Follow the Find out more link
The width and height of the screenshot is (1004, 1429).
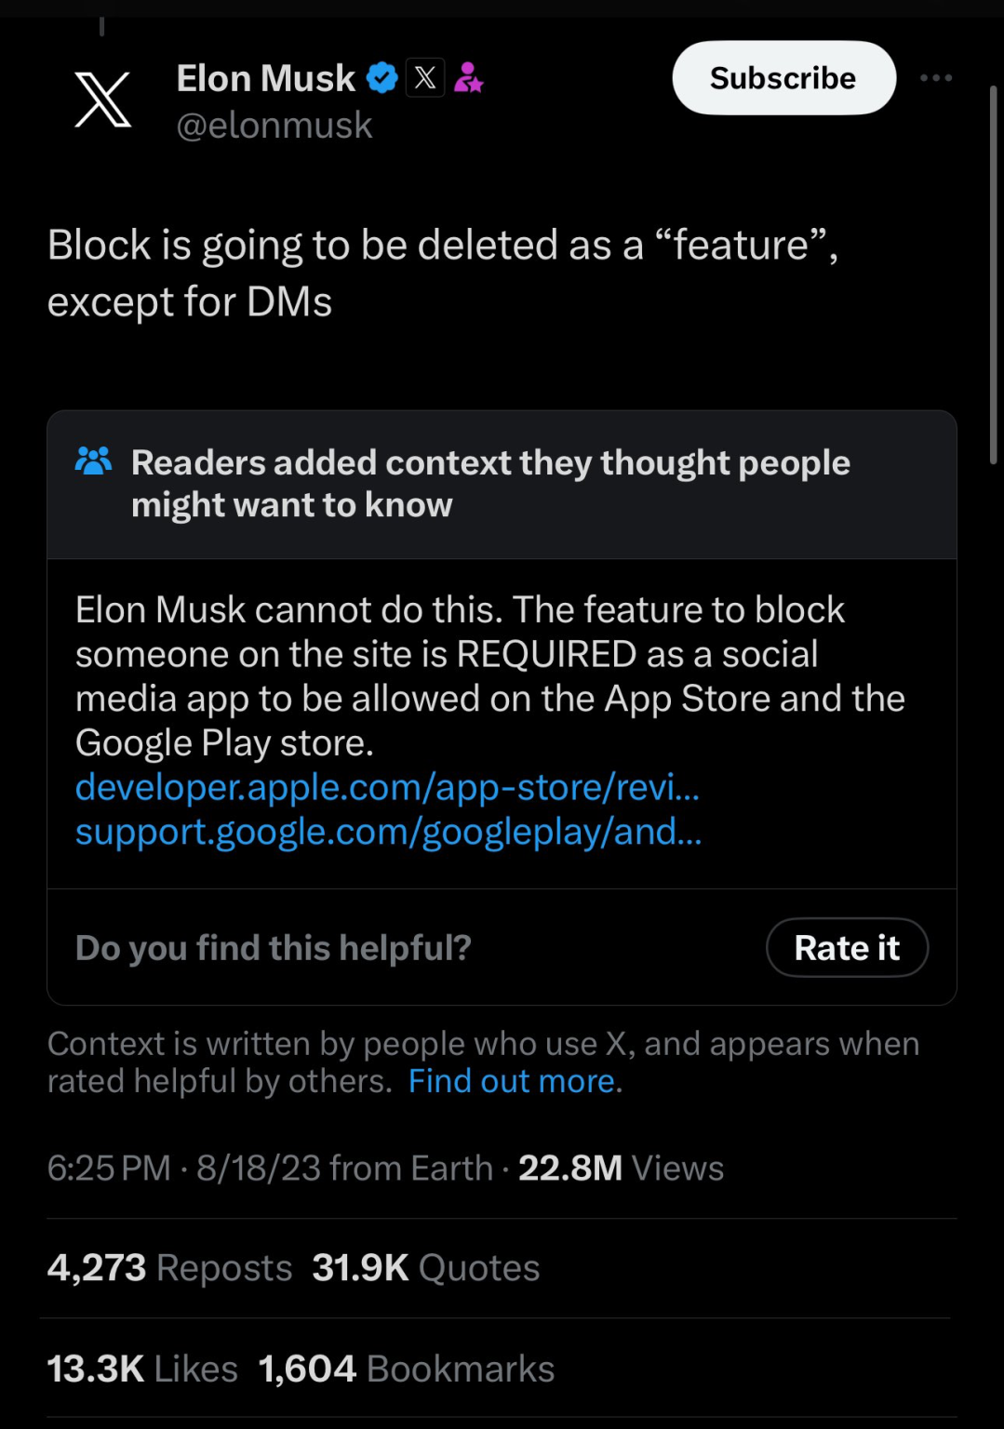(512, 1081)
